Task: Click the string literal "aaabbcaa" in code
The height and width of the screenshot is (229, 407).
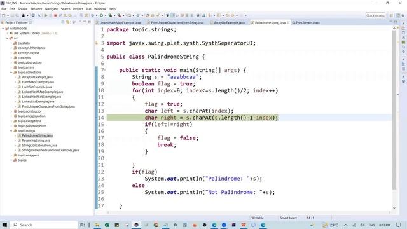Action: point(183,77)
